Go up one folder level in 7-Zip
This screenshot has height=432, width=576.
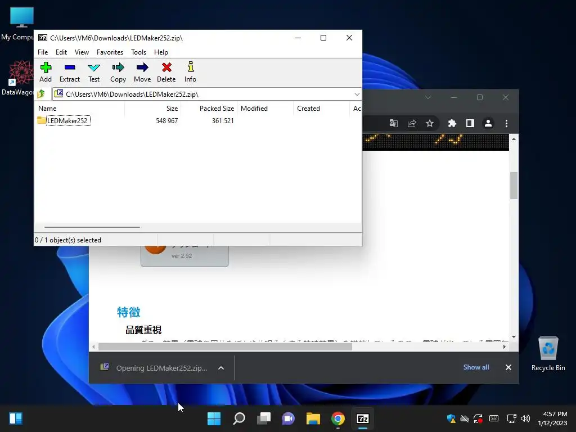coord(41,94)
